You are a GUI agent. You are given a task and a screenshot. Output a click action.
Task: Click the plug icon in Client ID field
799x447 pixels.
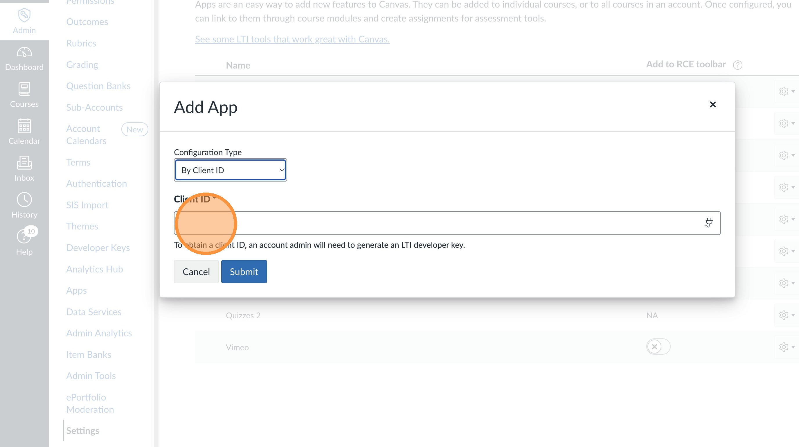pos(708,223)
